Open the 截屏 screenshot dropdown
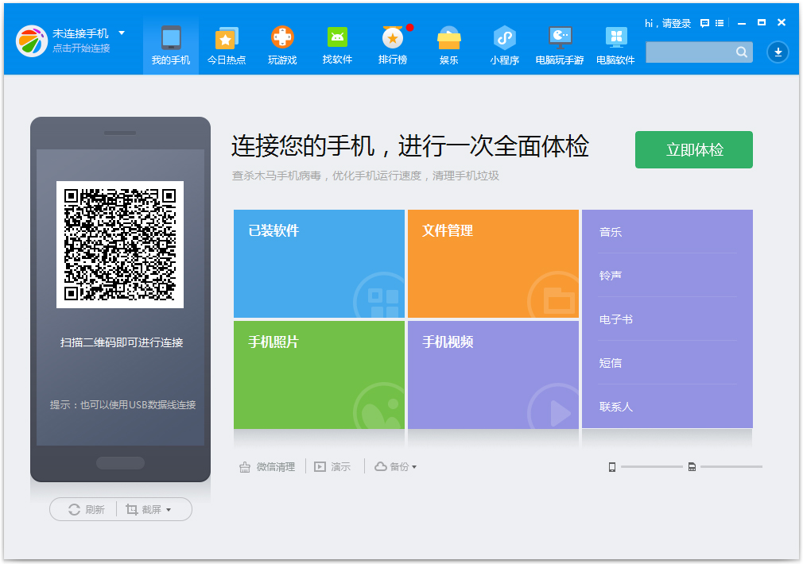 coord(148,509)
